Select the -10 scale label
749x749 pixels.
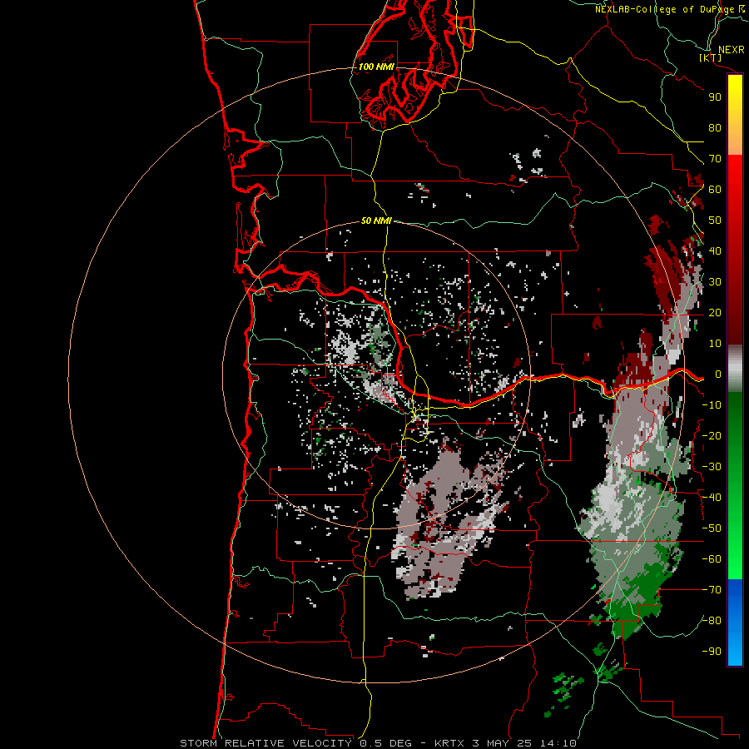pyautogui.click(x=712, y=405)
